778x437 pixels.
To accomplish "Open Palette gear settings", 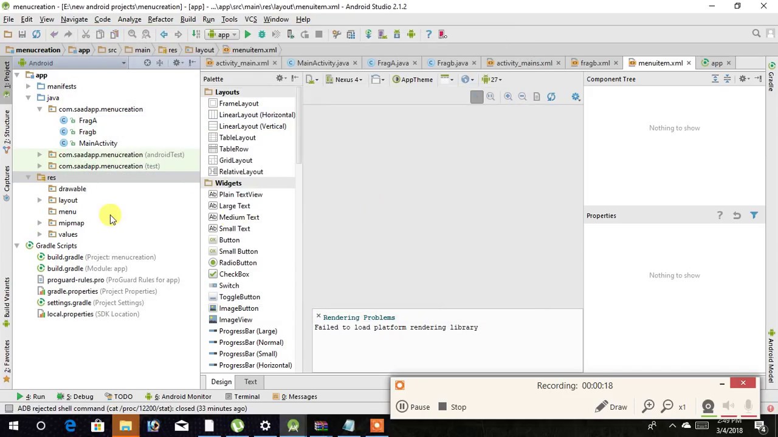I will pyautogui.click(x=280, y=79).
